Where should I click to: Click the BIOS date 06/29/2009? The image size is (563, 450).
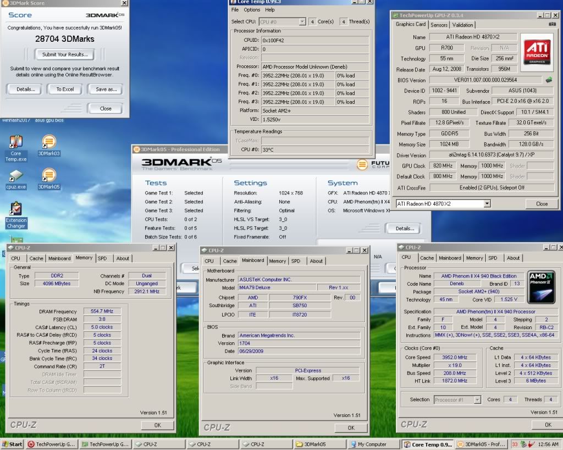click(299, 351)
